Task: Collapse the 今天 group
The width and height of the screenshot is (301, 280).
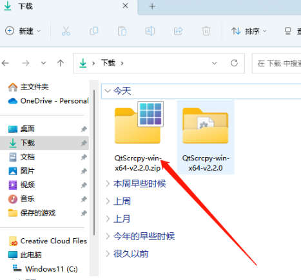Action: click(108, 91)
